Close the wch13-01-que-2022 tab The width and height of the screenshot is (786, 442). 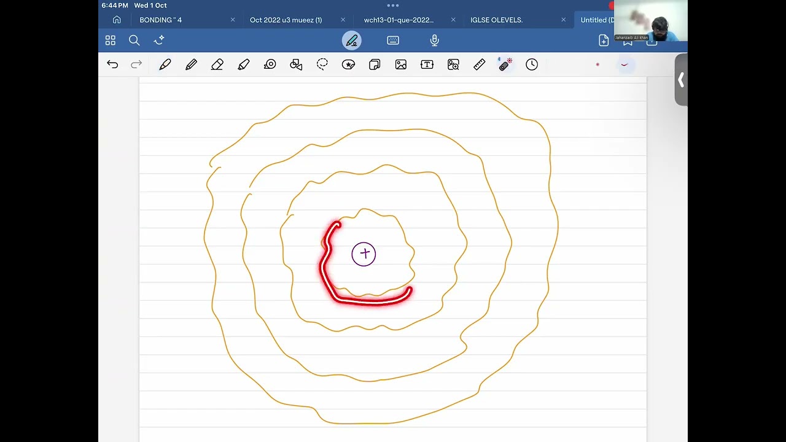tap(453, 20)
